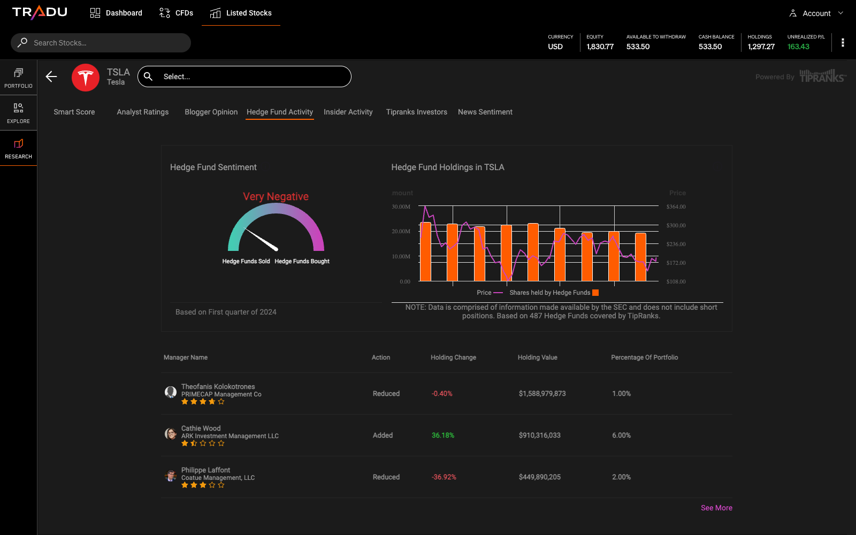Click Added action in Cathie Wood row

383,435
